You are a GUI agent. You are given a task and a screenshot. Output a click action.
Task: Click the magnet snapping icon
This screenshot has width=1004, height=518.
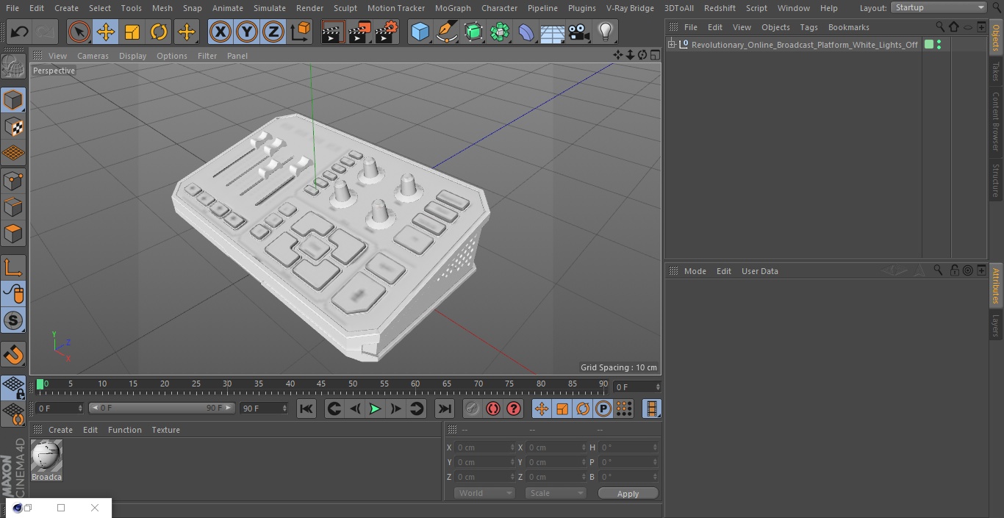coord(13,355)
